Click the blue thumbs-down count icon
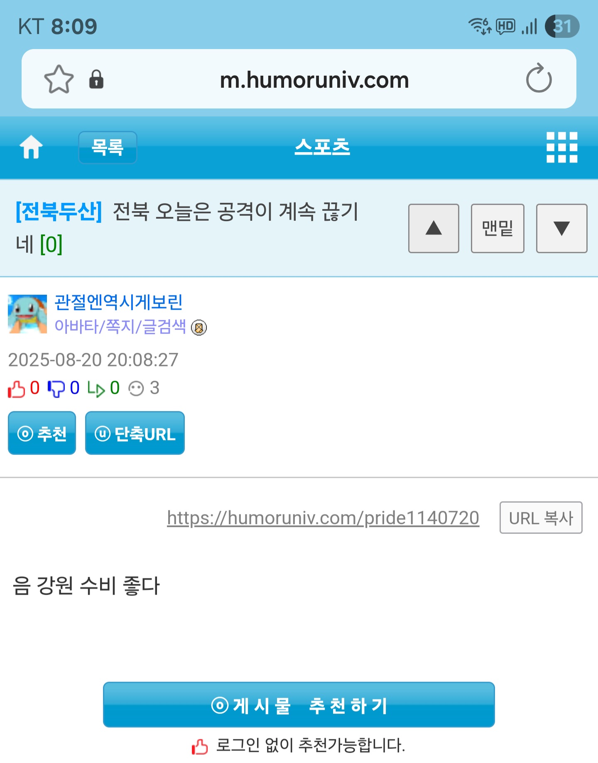Screen dimensions: 598x763 click(56, 389)
